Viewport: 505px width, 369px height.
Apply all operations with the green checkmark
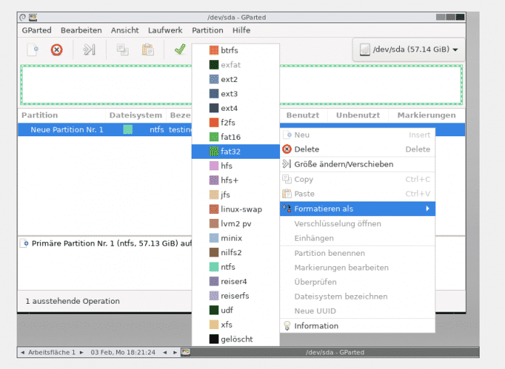[x=178, y=50]
